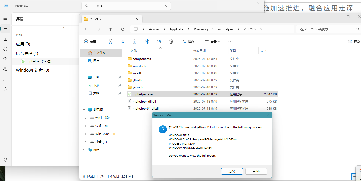The width and height of the screenshot is (361, 181).
Task: Select 主文件夹 in navigation pane
Action: click(101, 53)
